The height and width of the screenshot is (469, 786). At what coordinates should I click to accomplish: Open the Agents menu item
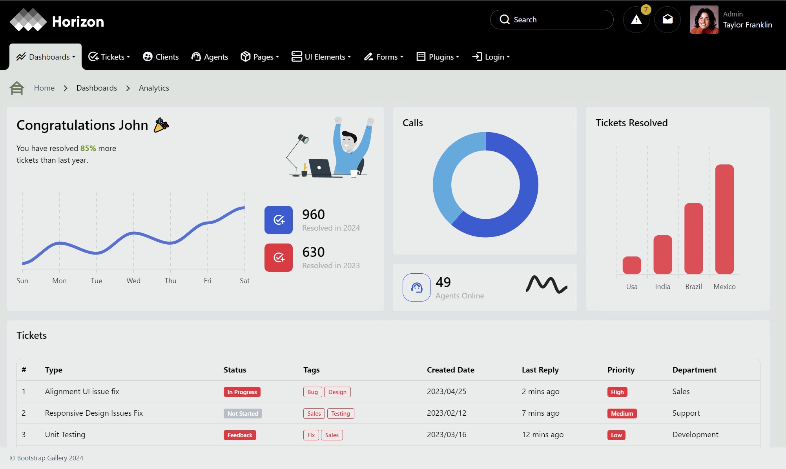point(210,57)
